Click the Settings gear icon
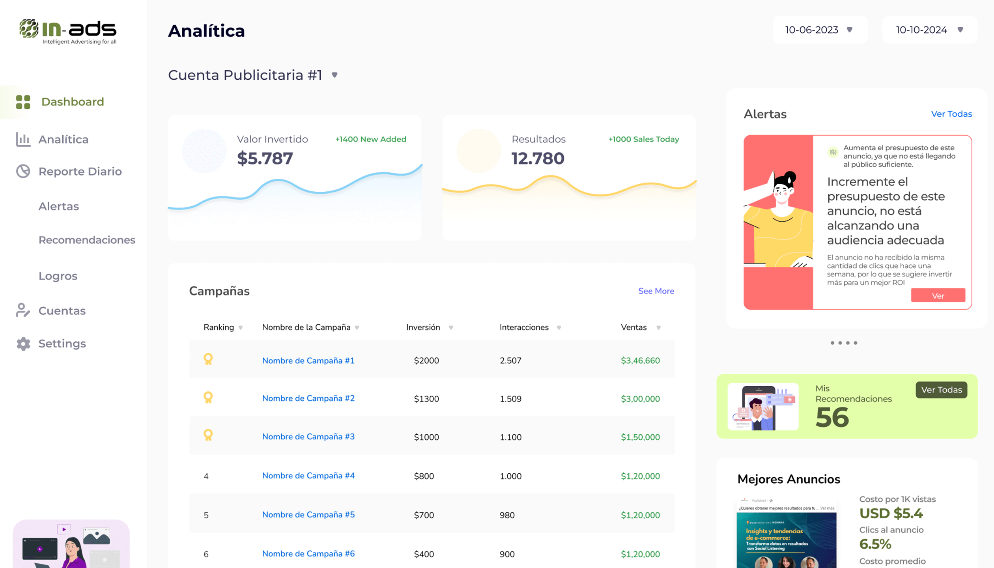The image size is (994, 568). (x=23, y=344)
